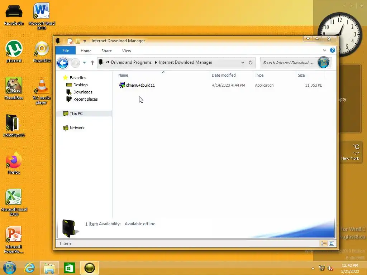367x275 pixels.
Task: Select This PC in the navigation pane
Action: 84,114
